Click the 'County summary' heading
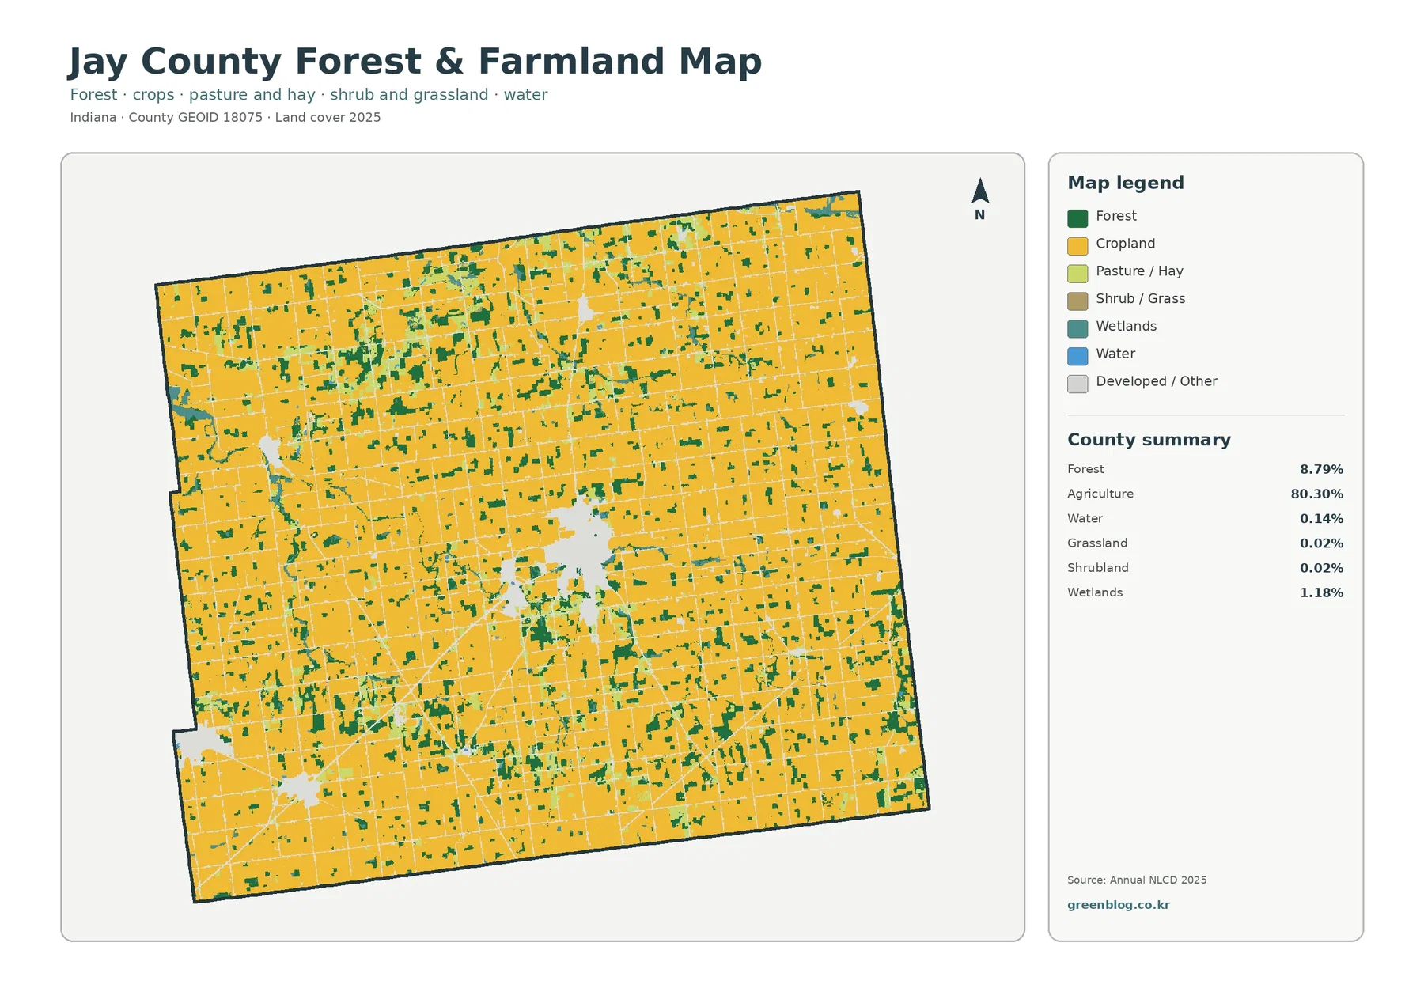 click(x=1149, y=440)
